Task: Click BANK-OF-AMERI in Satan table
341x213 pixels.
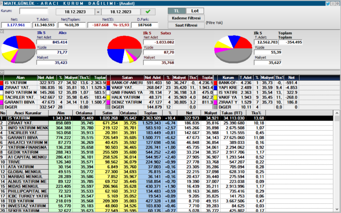Action: (127, 83)
